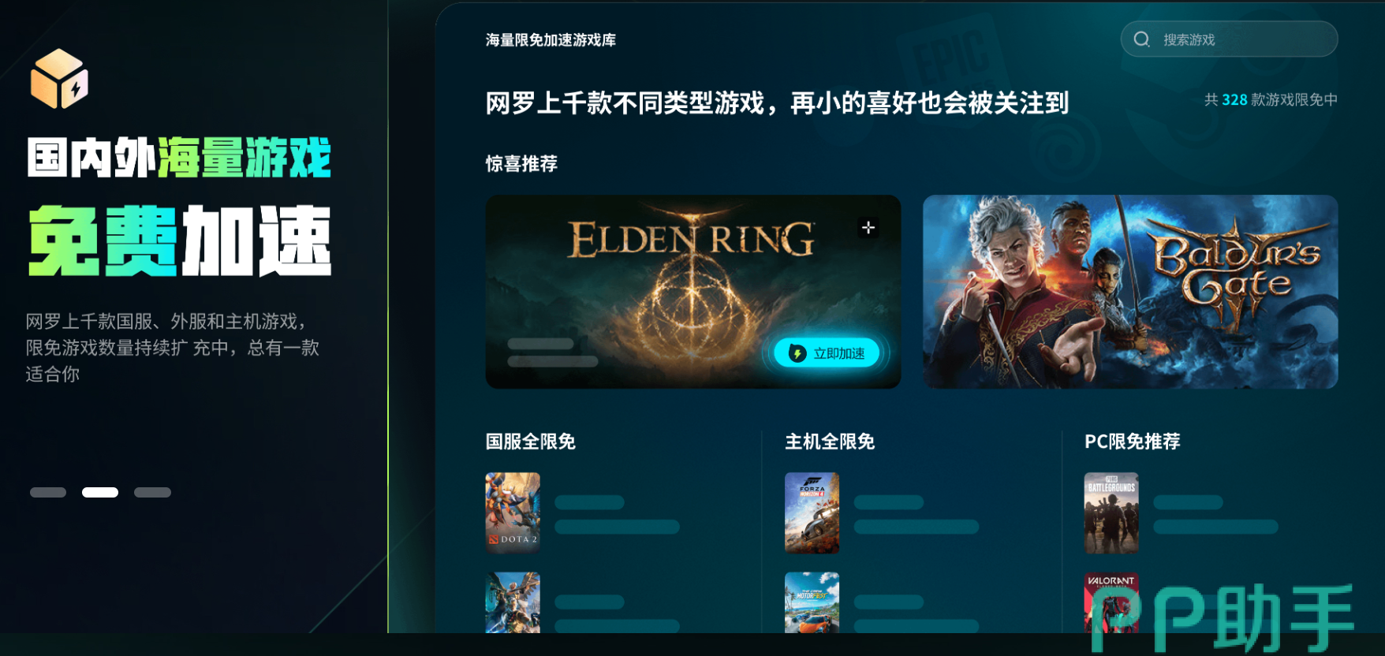1385x656 pixels.
Task: Click the 328 free games count link
Action: (1234, 100)
